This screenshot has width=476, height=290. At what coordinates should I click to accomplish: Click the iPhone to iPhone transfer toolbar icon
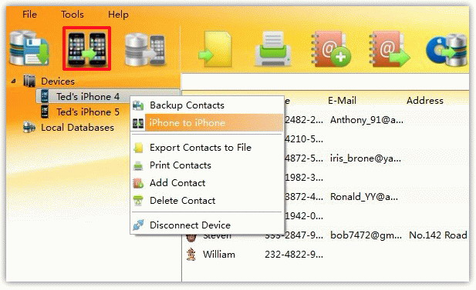(x=87, y=48)
